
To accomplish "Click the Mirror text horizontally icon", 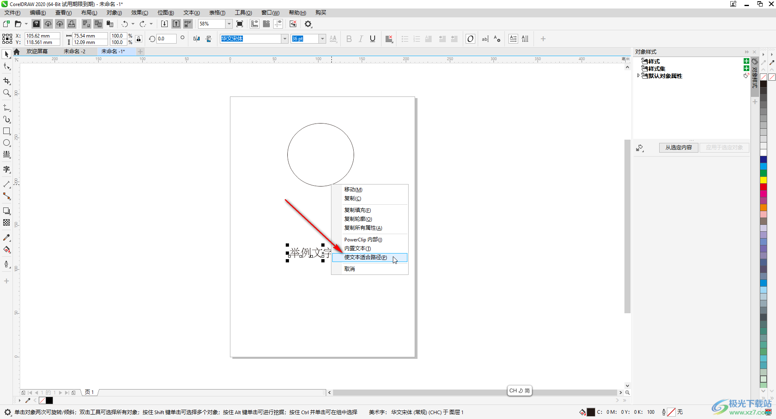I will pyautogui.click(x=196, y=39).
